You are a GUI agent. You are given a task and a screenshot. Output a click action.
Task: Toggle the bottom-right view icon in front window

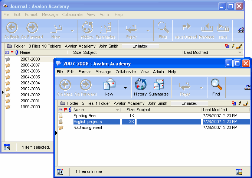pos(239,172)
